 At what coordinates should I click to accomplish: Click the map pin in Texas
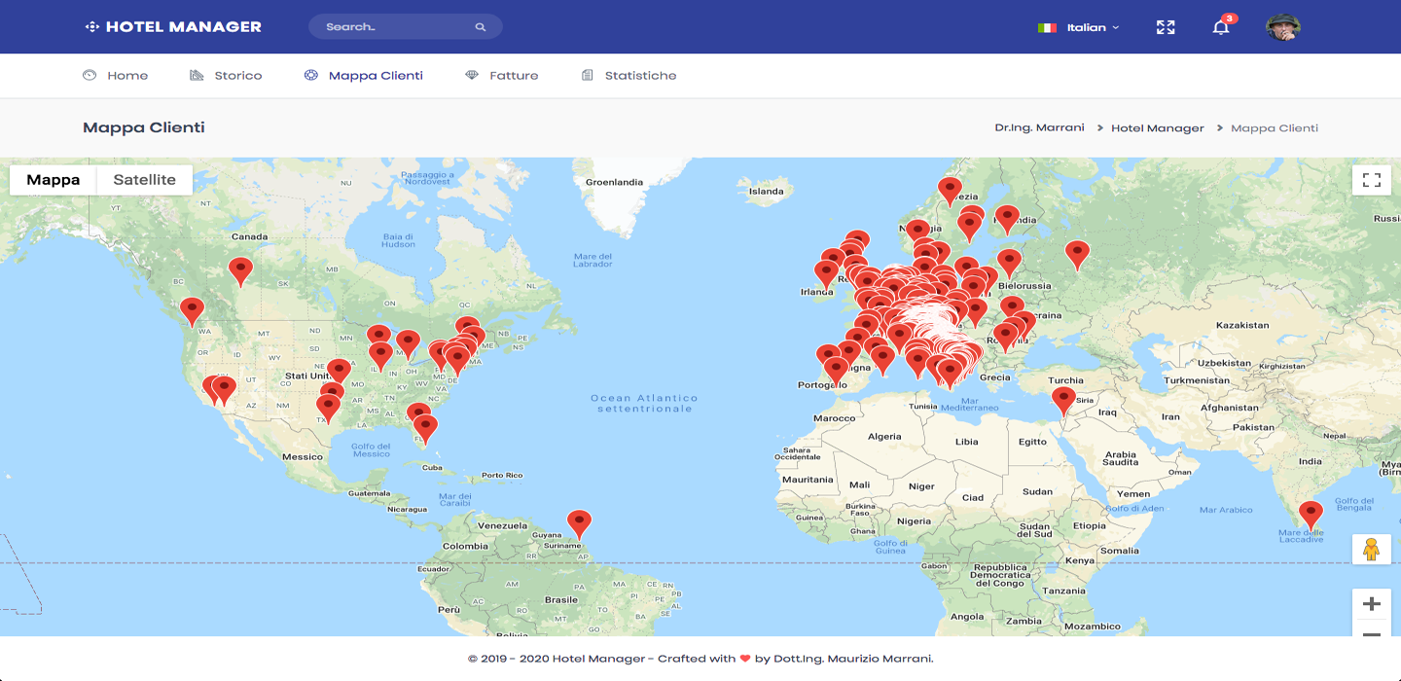click(x=329, y=409)
